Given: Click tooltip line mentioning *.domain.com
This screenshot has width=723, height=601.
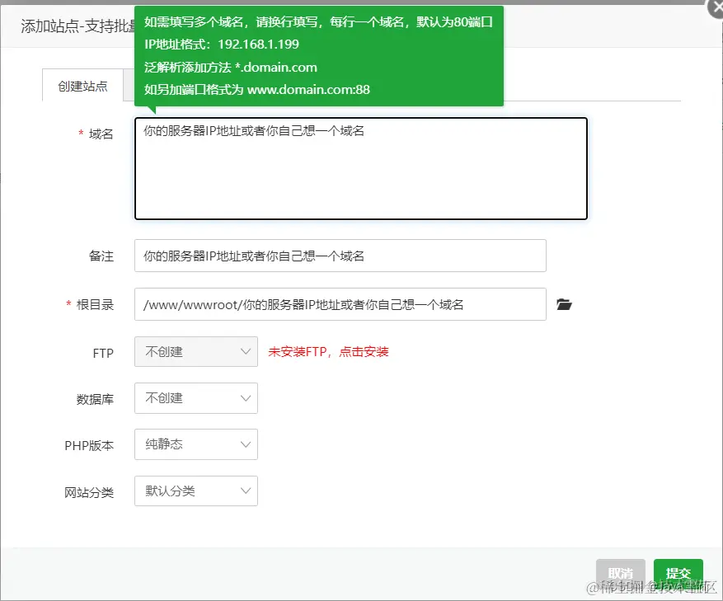Looking at the screenshot, I should point(231,68).
